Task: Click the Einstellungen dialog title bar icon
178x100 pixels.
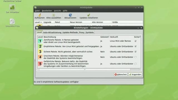Action: [x=37, y=28]
